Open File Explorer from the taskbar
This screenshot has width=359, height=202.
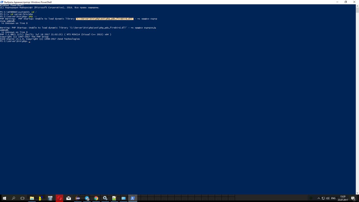[x=32, y=198]
